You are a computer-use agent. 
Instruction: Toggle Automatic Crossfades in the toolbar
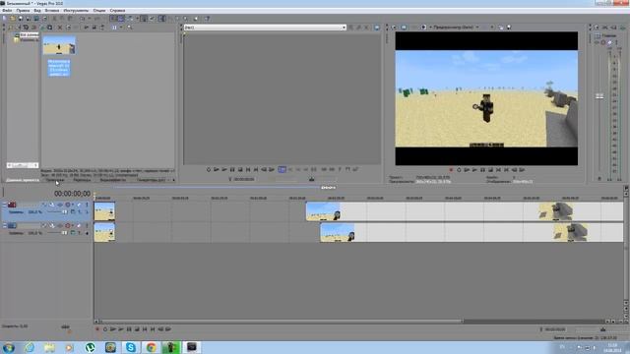coord(121,19)
